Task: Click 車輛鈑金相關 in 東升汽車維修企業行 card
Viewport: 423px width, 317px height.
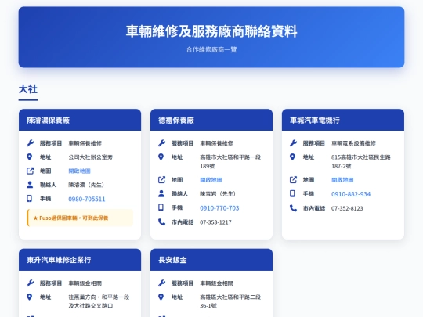Action: (x=85, y=283)
